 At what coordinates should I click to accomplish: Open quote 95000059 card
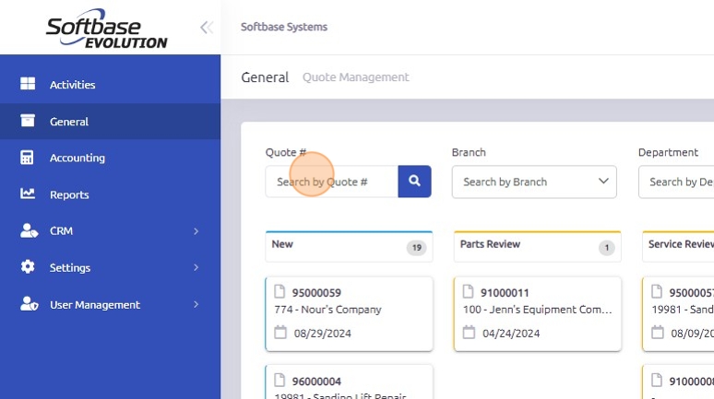[349, 314]
